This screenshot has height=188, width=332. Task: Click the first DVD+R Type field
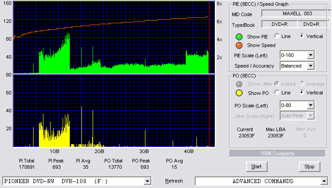click(x=280, y=24)
